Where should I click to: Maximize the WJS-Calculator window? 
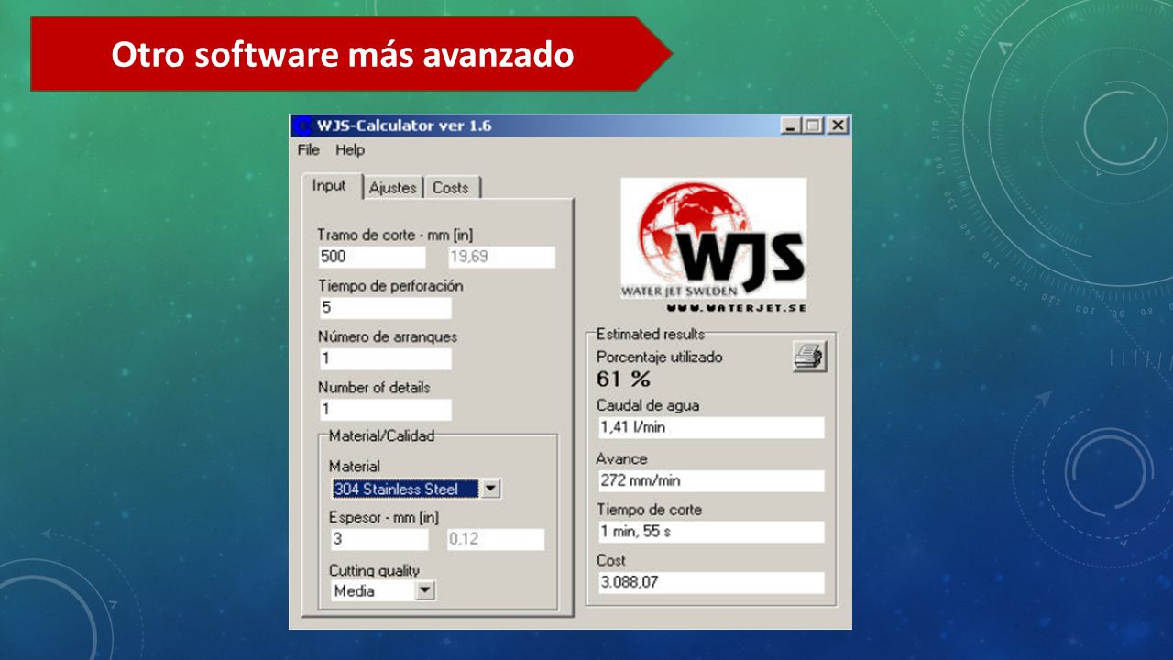(812, 126)
